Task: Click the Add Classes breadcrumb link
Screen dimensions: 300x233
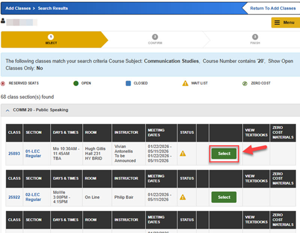Action: click(x=18, y=8)
